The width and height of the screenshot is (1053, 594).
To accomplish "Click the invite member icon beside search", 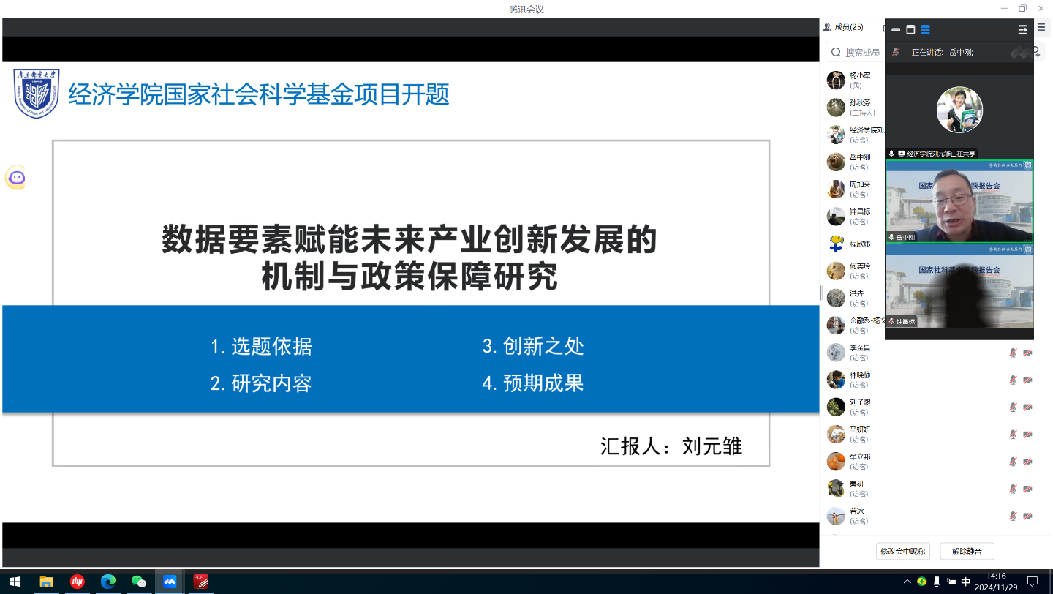I will pyautogui.click(x=1037, y=52).
